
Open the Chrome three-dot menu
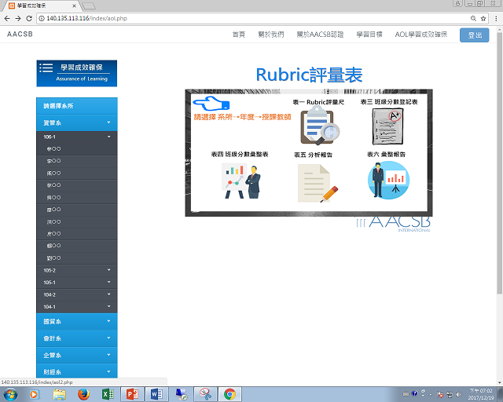pos(496,19)
